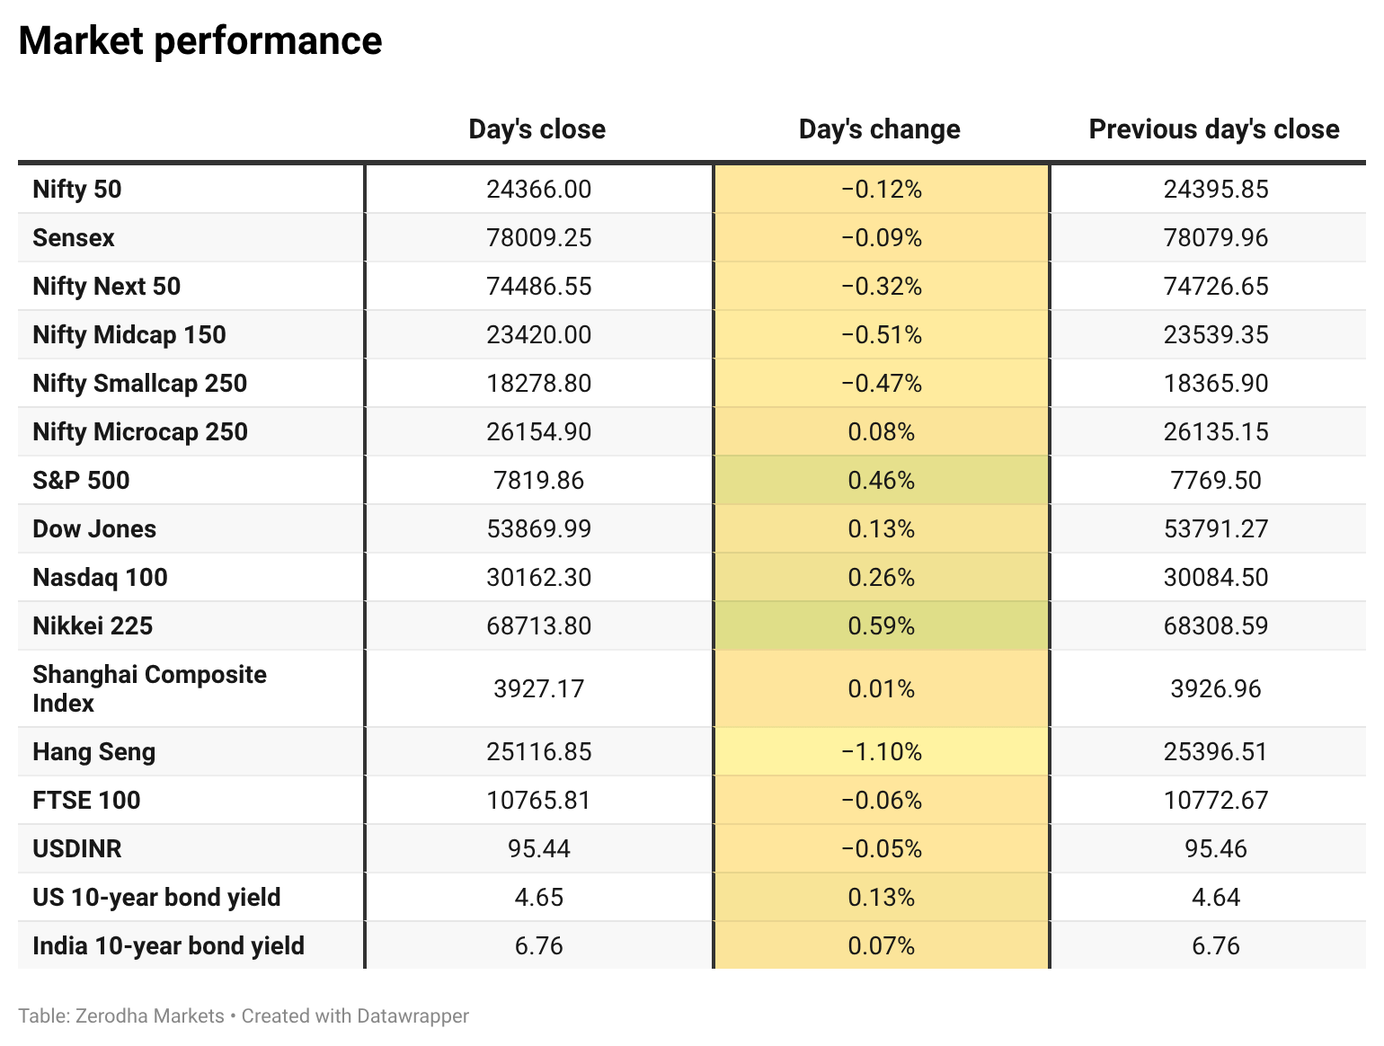Click the Nifty Next 50 row label
1384x1046 pixels.
(x=107, y=287)
